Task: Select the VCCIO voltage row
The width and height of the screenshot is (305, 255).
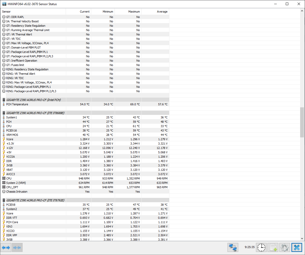Action: point(85,231)
